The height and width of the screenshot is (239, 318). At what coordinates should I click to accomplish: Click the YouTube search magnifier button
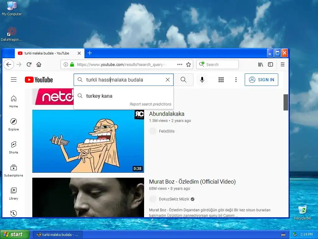(183, 80)
